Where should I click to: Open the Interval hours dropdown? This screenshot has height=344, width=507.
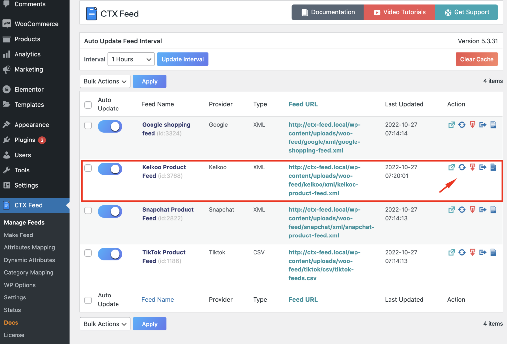point(131,59)
